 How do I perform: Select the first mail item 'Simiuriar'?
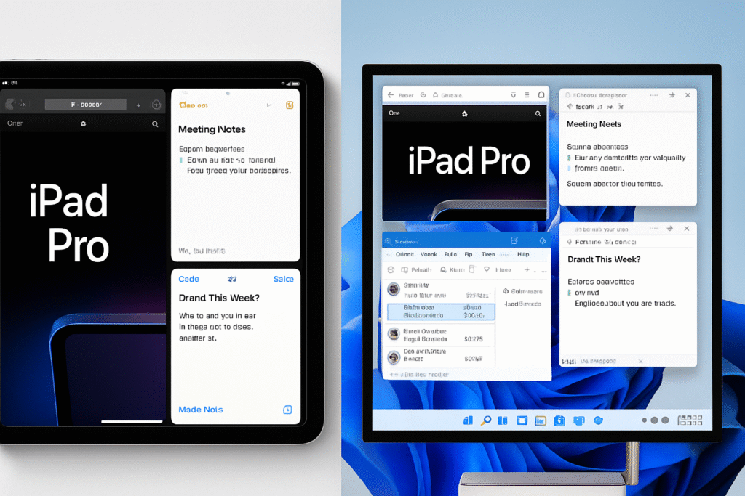click(x=440, y=290)
